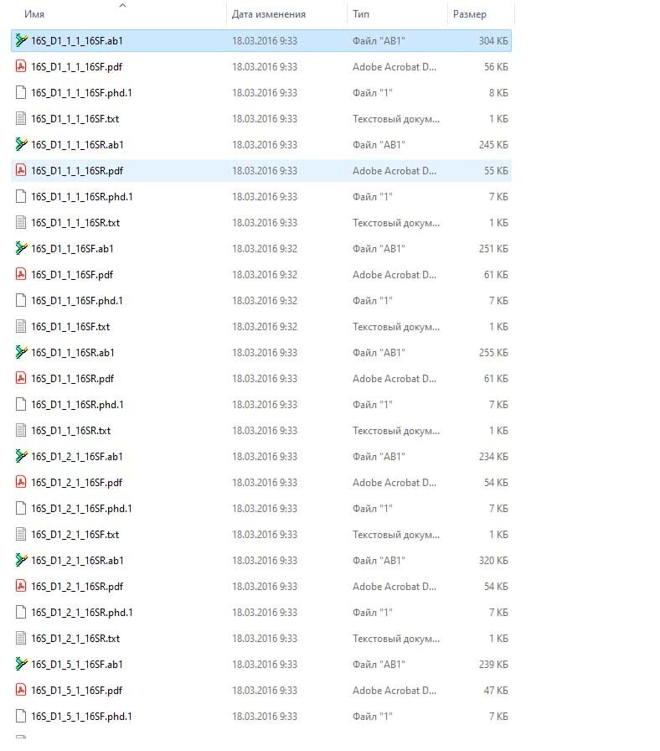Select file name 16S_D1_2_1_16SF.ab1

(77, 457)
